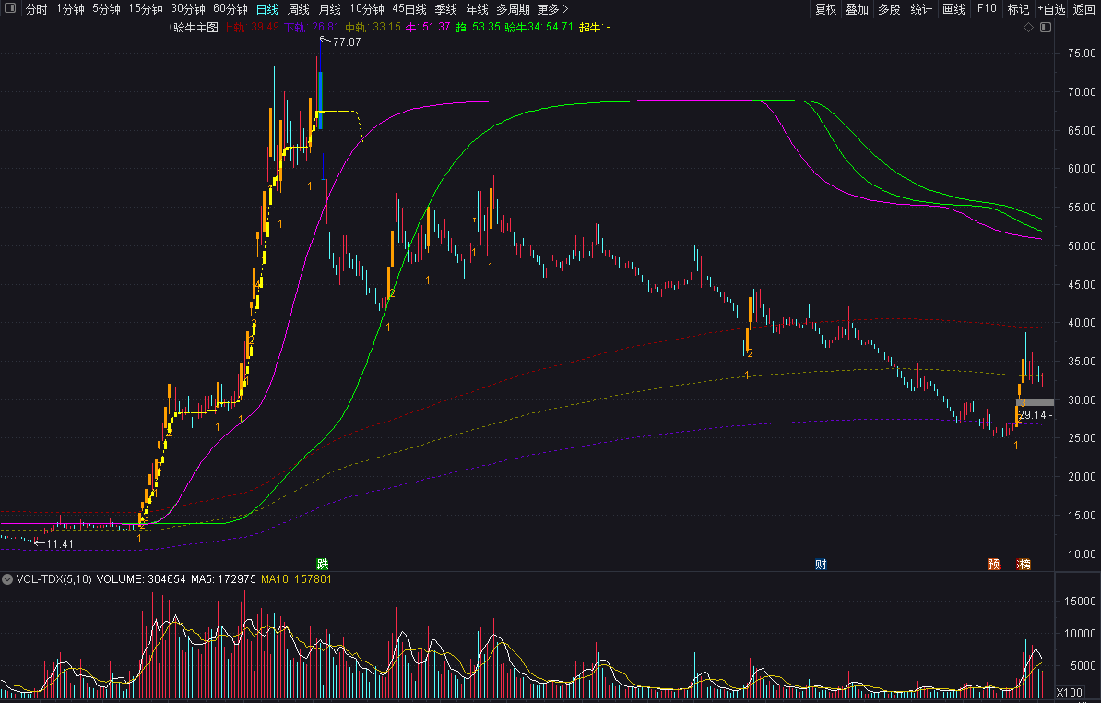
Task: Open the orange 预 forecast marker
Action: (993, 564)
